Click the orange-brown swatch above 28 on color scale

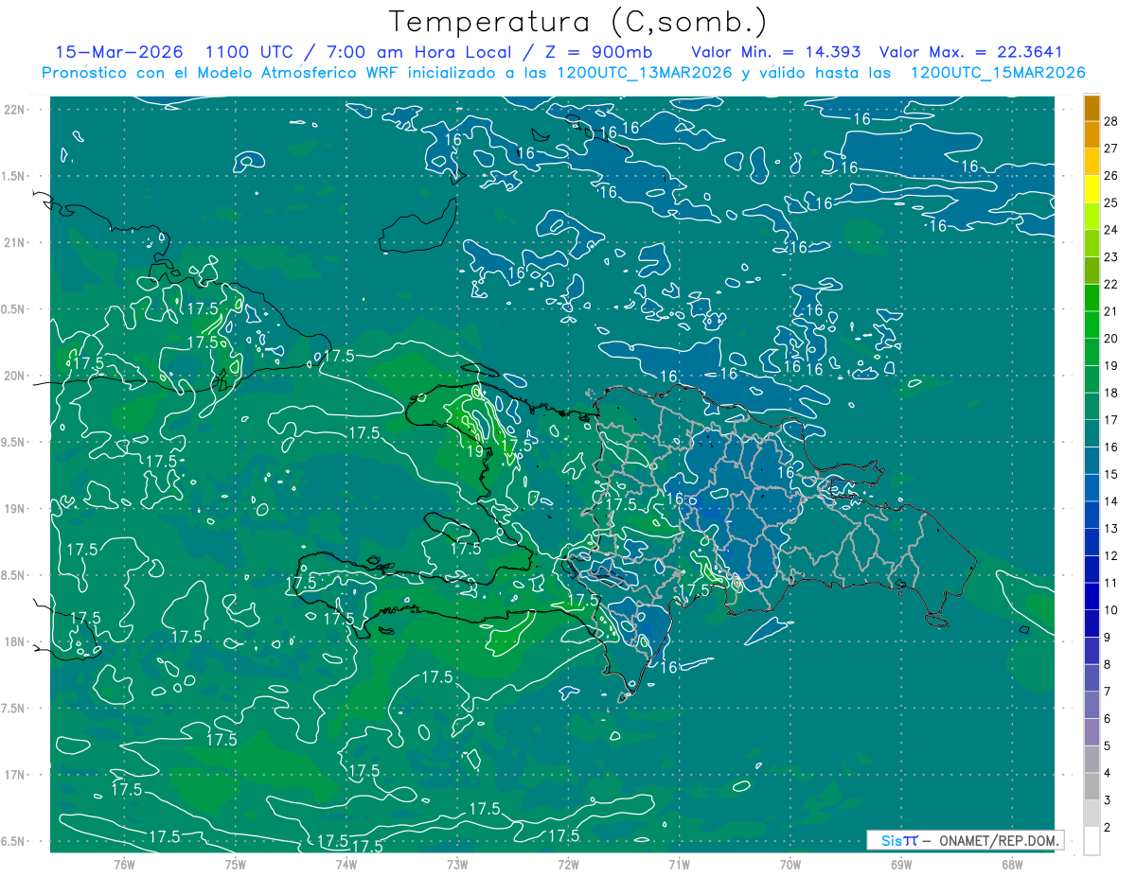coord(1092,107)
